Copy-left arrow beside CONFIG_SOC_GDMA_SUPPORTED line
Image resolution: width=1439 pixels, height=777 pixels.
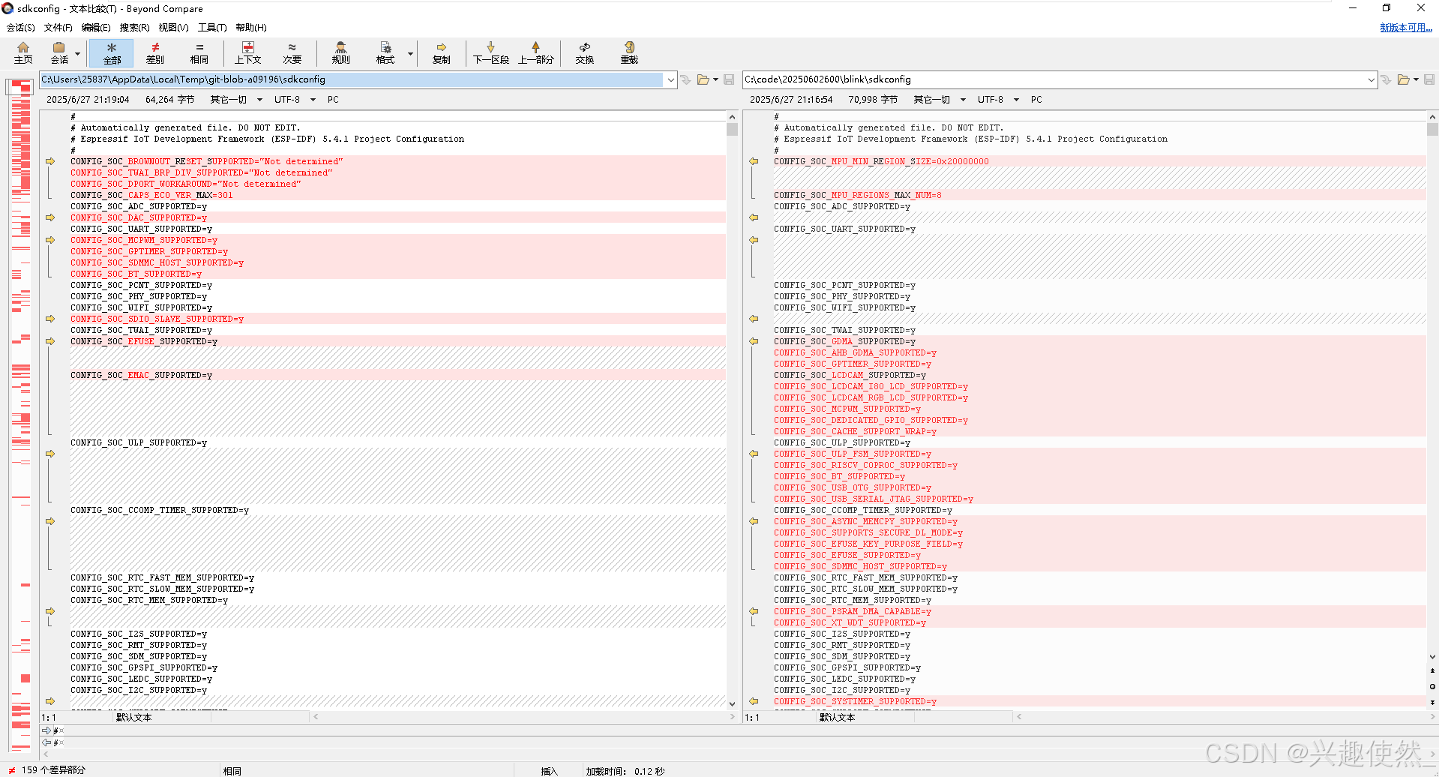pos(754,341)
